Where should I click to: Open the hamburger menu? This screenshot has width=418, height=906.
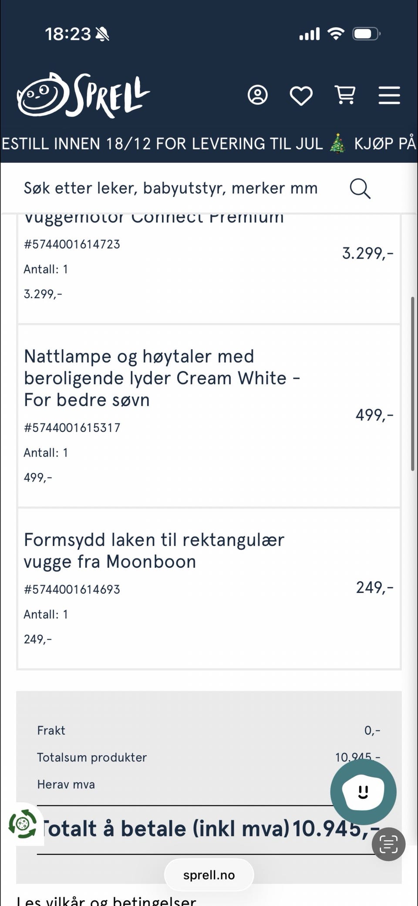tap(389, 95)
